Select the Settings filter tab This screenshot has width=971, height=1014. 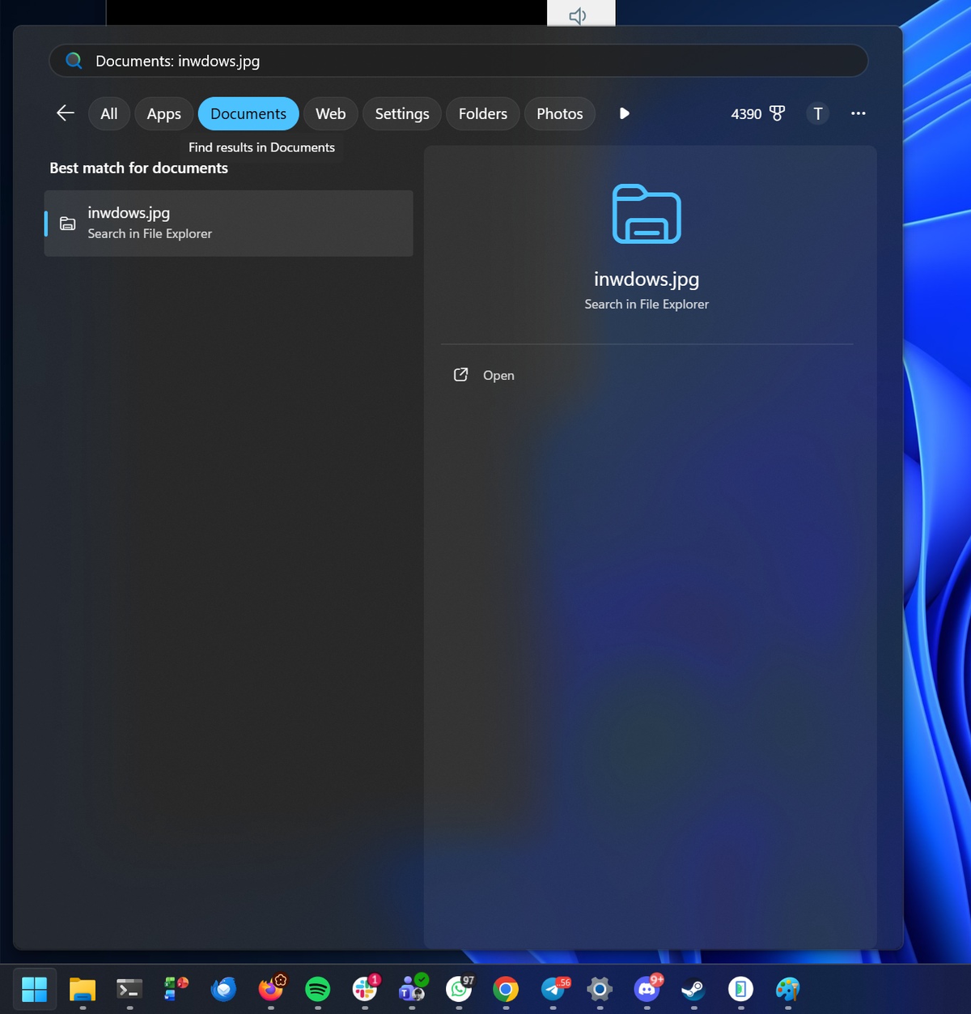(x=402, y=113)
